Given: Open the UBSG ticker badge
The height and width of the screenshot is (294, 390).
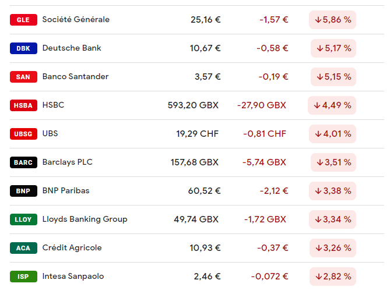Looking at the screenshot, I should [x=23, y=134].
